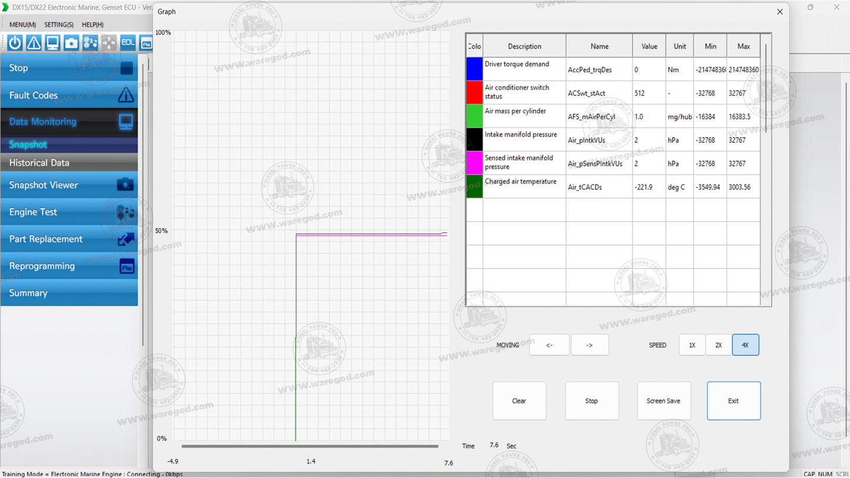Open the MENU(M) menu

23,25
